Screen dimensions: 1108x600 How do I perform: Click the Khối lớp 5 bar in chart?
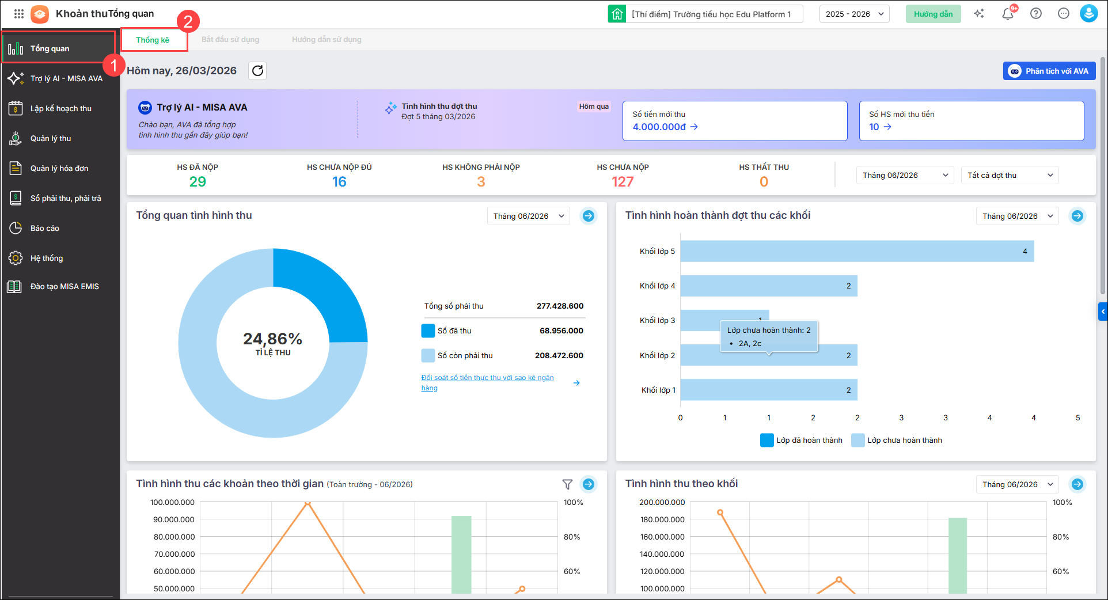coord(856,252)
